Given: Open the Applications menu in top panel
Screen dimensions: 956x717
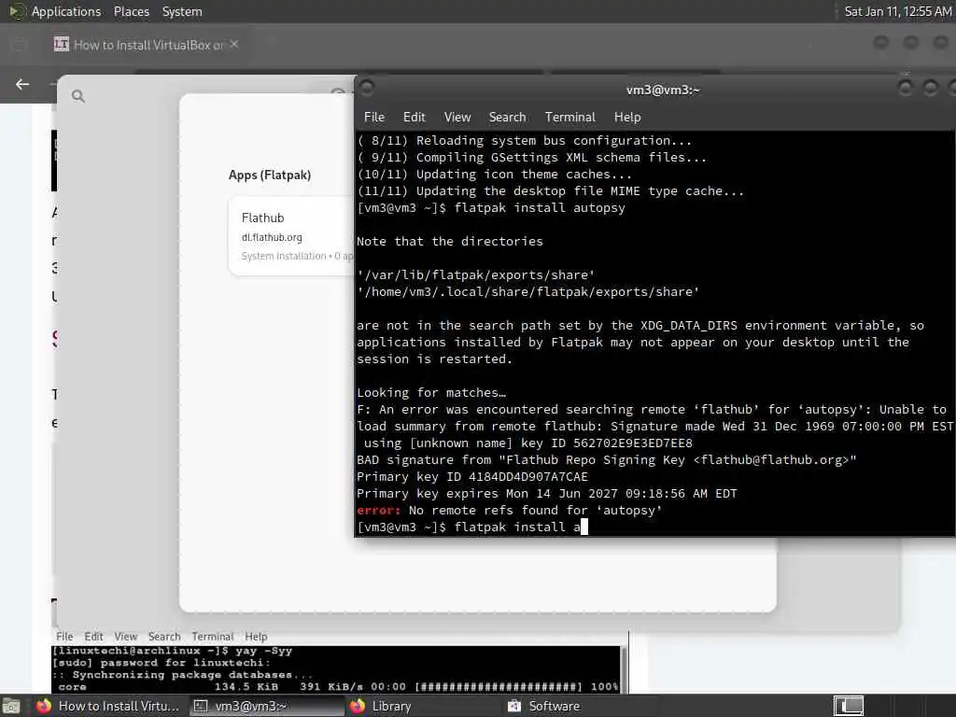Looking at the screenshot, I should pos(66,11).
